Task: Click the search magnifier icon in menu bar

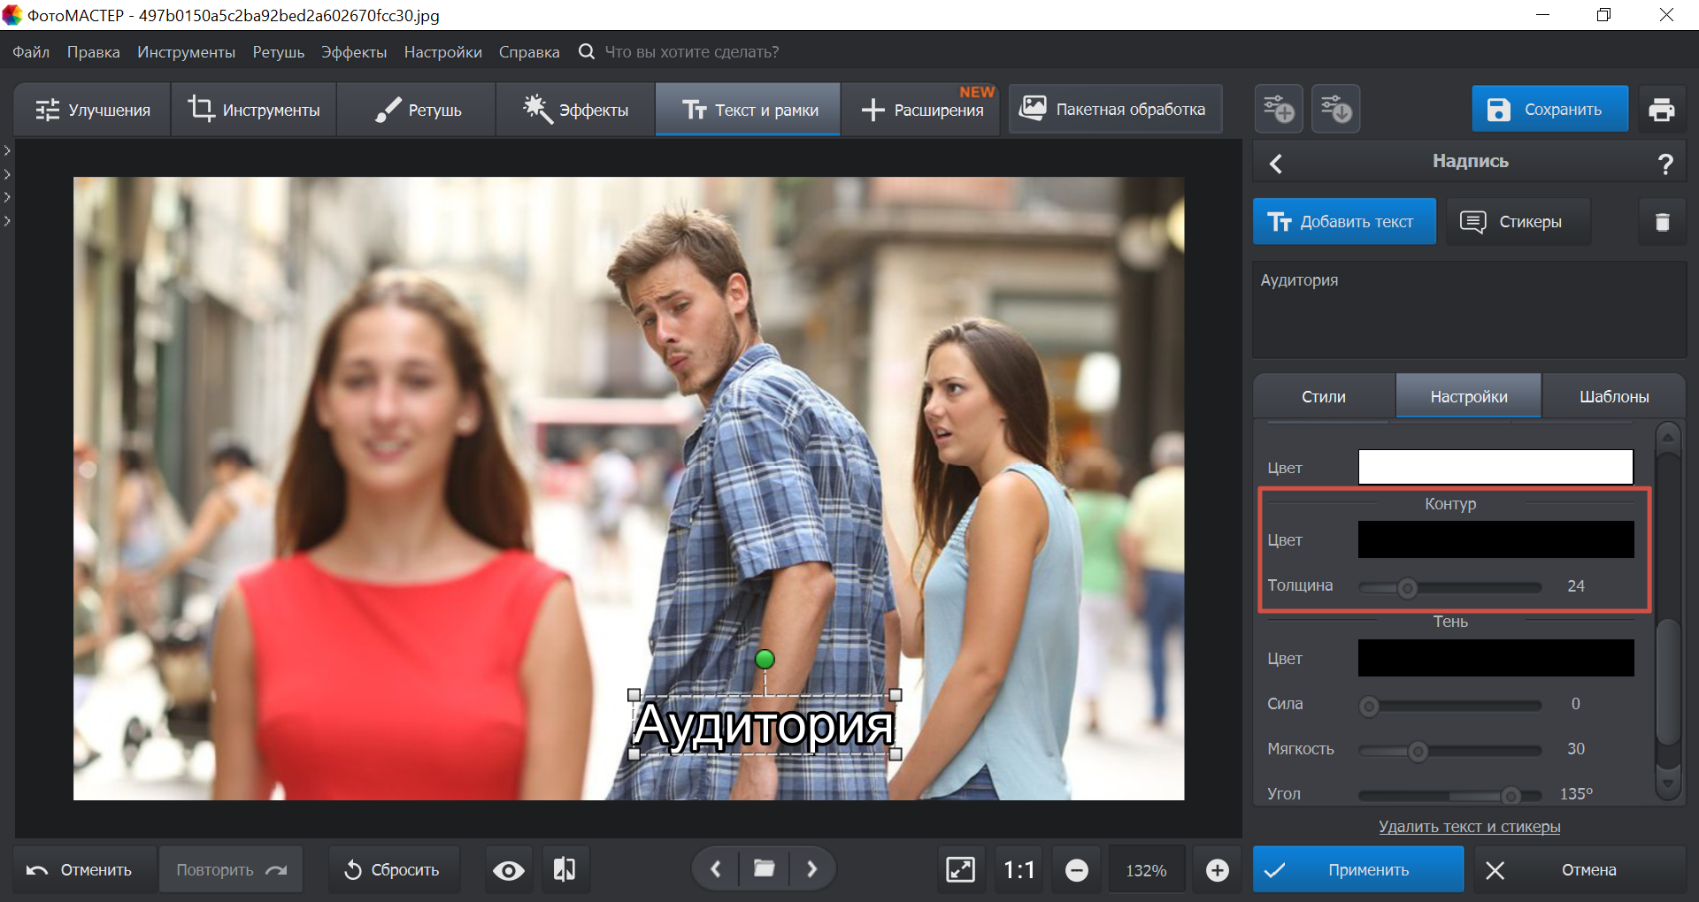Action: [586, 51]
